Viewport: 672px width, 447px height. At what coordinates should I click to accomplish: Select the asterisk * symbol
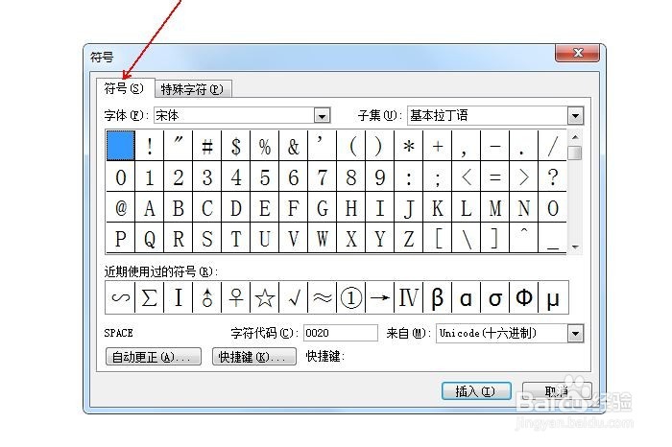(x=408, y=146)
